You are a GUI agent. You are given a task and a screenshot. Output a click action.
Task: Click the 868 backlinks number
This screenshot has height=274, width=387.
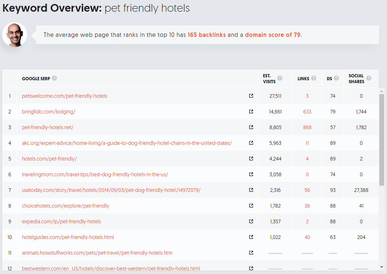pyautogui.click(x=307, y=127)
